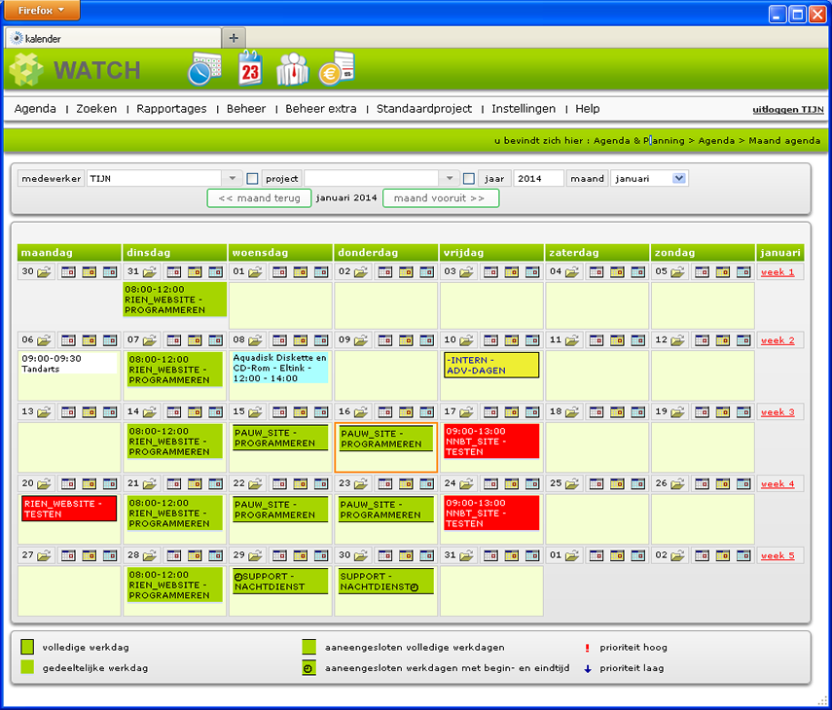Open the calendar 23 agenda icon
This screenshot has width=832, height=710.
[250, 68]
